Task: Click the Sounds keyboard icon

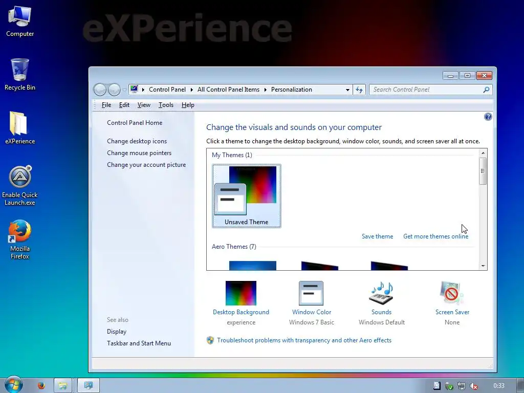Action: coord(381,293)
